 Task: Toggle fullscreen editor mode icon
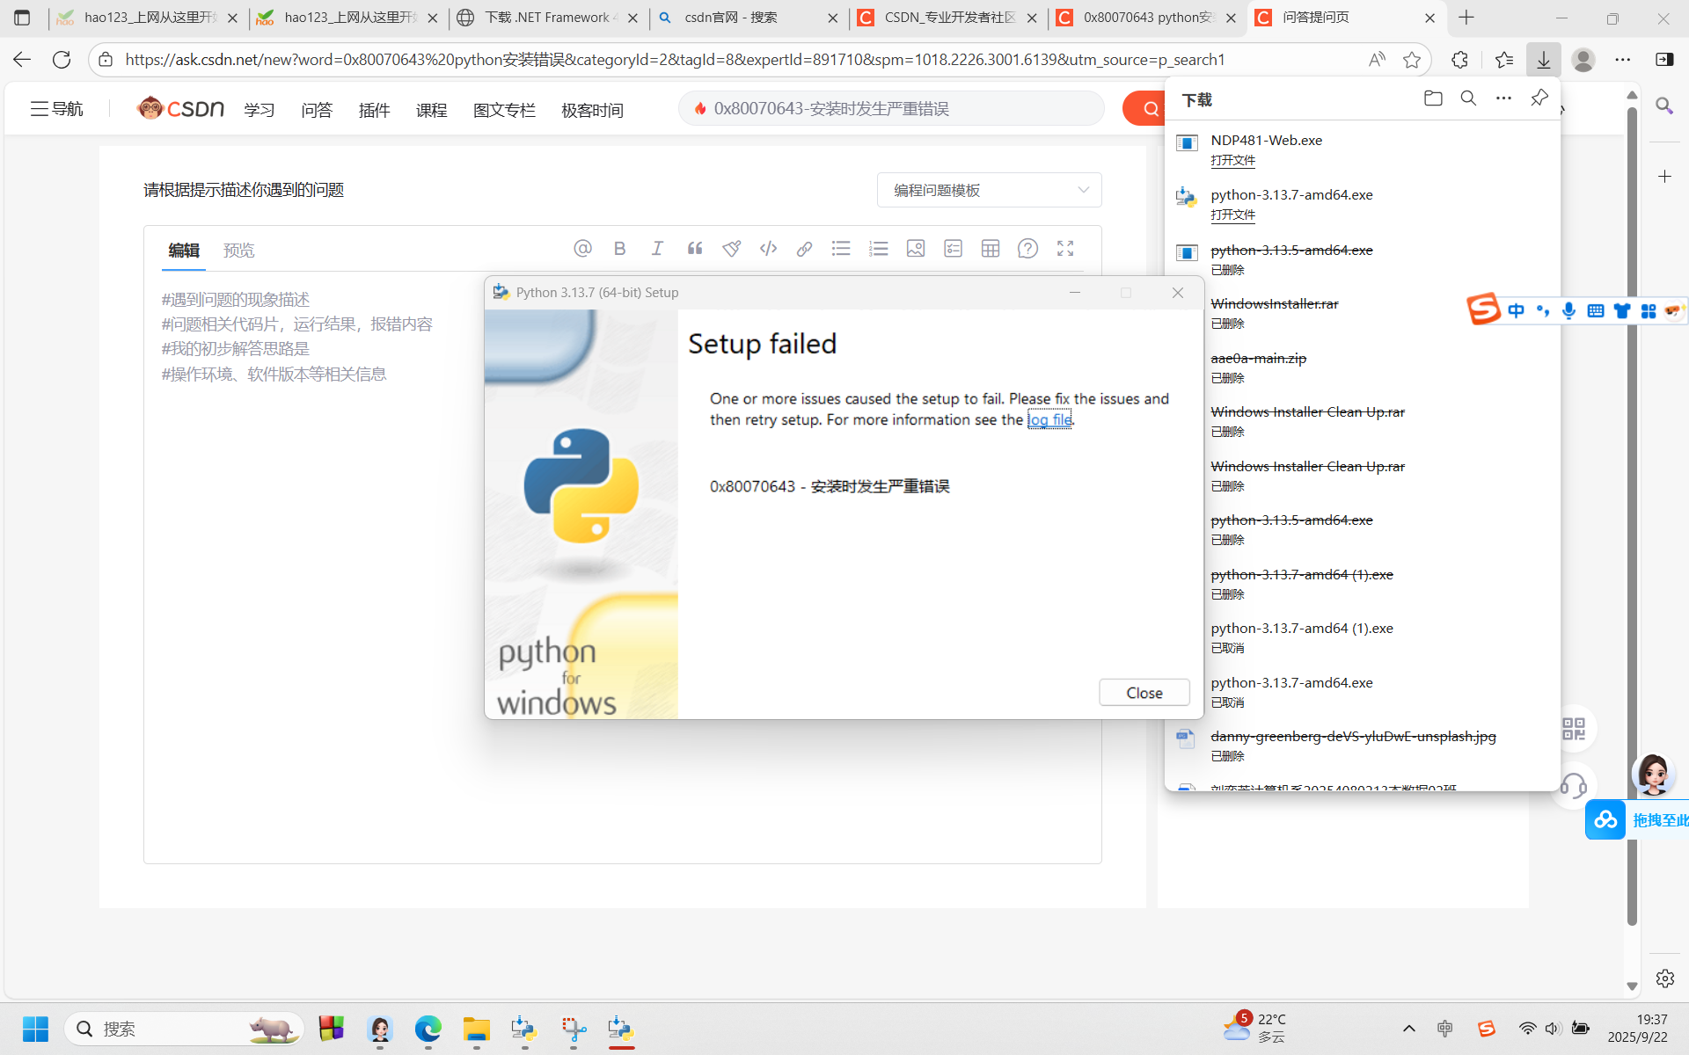coord(1065,249)
